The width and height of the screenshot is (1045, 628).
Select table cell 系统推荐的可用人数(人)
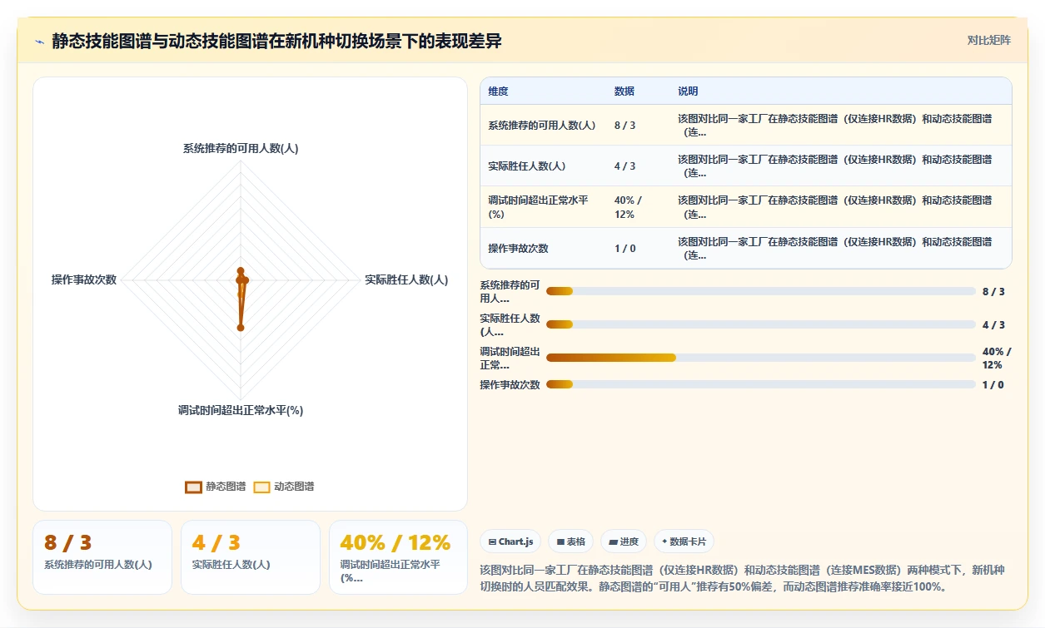click(542, 125)
